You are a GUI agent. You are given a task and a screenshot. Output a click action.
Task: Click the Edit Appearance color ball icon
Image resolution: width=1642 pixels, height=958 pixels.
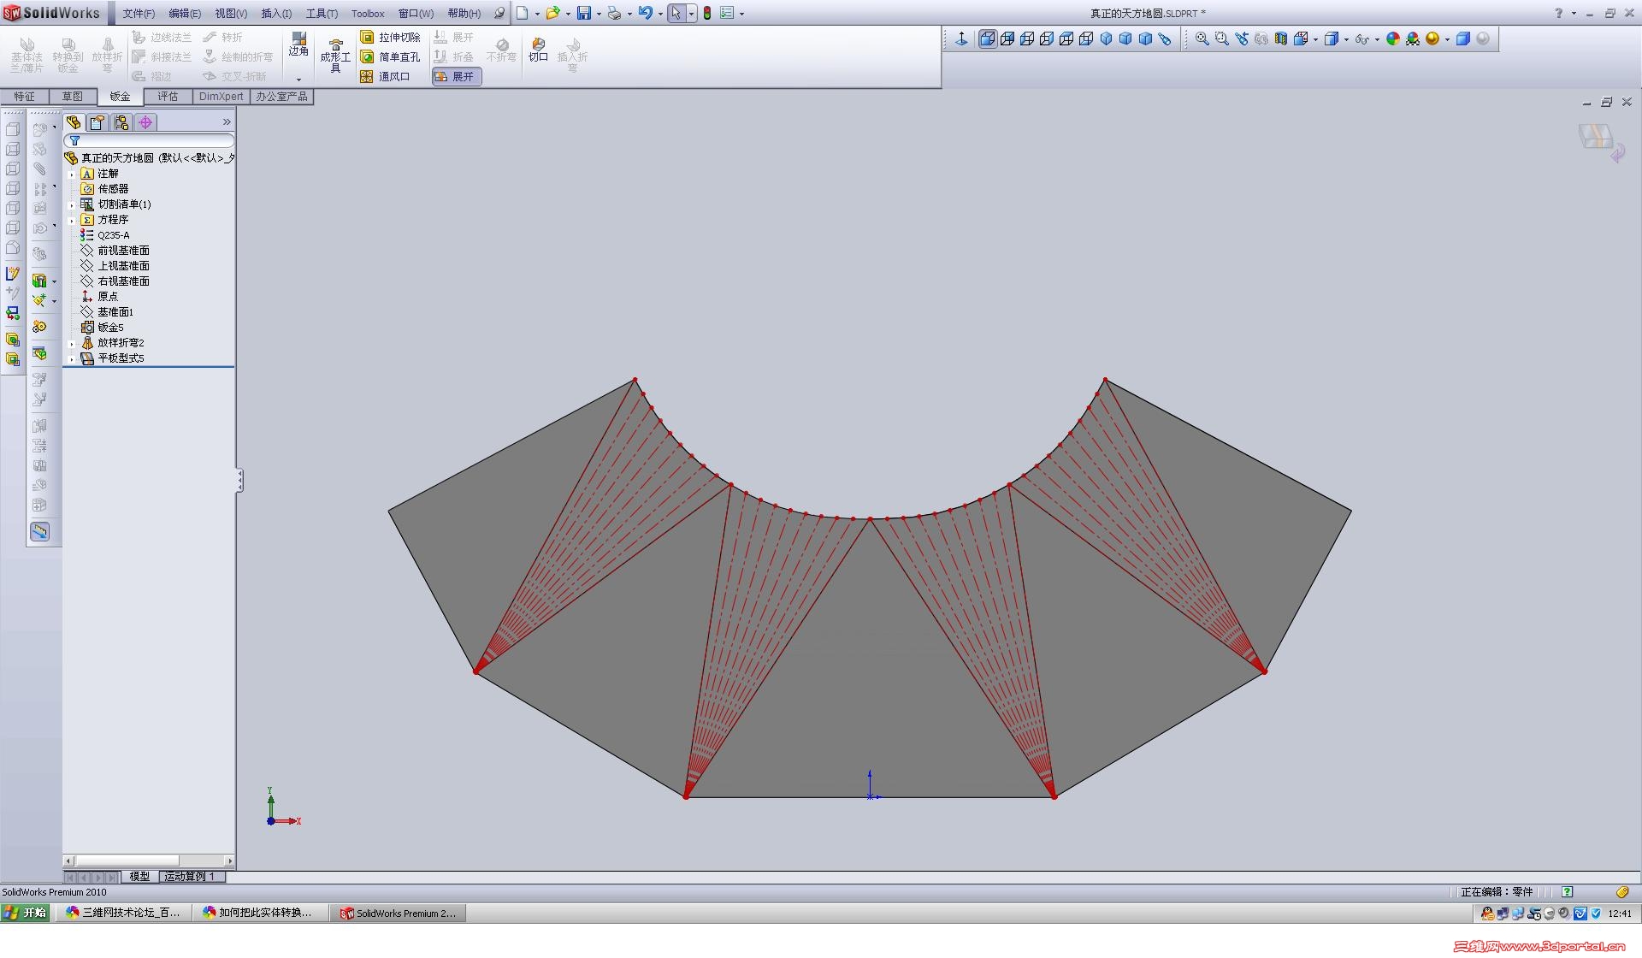pos(1393,39)
